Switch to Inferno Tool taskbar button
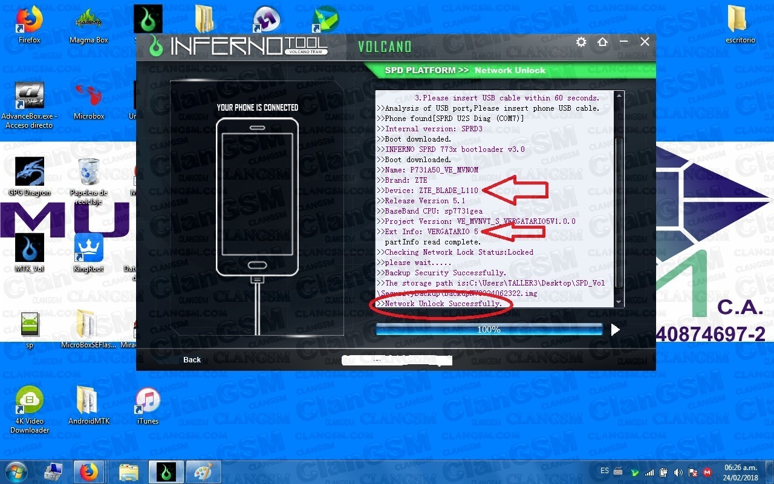Viewport: 774px width, 484px height. point(166,471)
